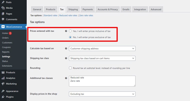This screenshot has width=190, height=101.
Task: Enable round tax at subtotal level checkbox
Action: (70, 68)
